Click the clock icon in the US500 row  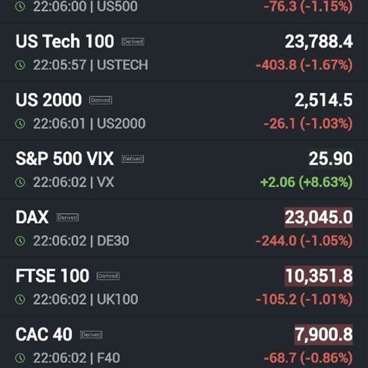(20, 7)
